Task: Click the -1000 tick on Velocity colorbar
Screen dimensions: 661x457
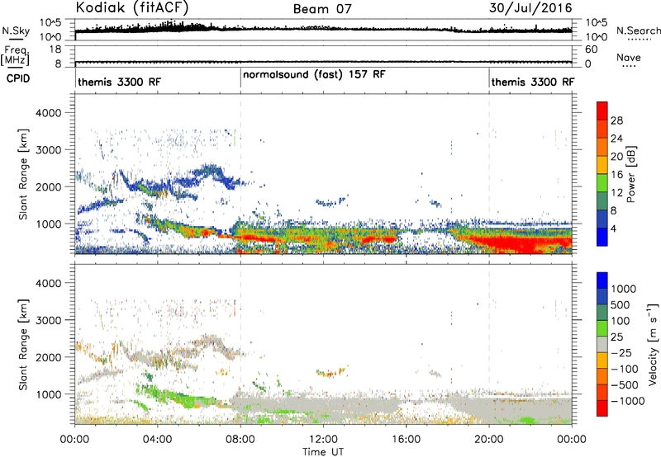Action: 628,401
